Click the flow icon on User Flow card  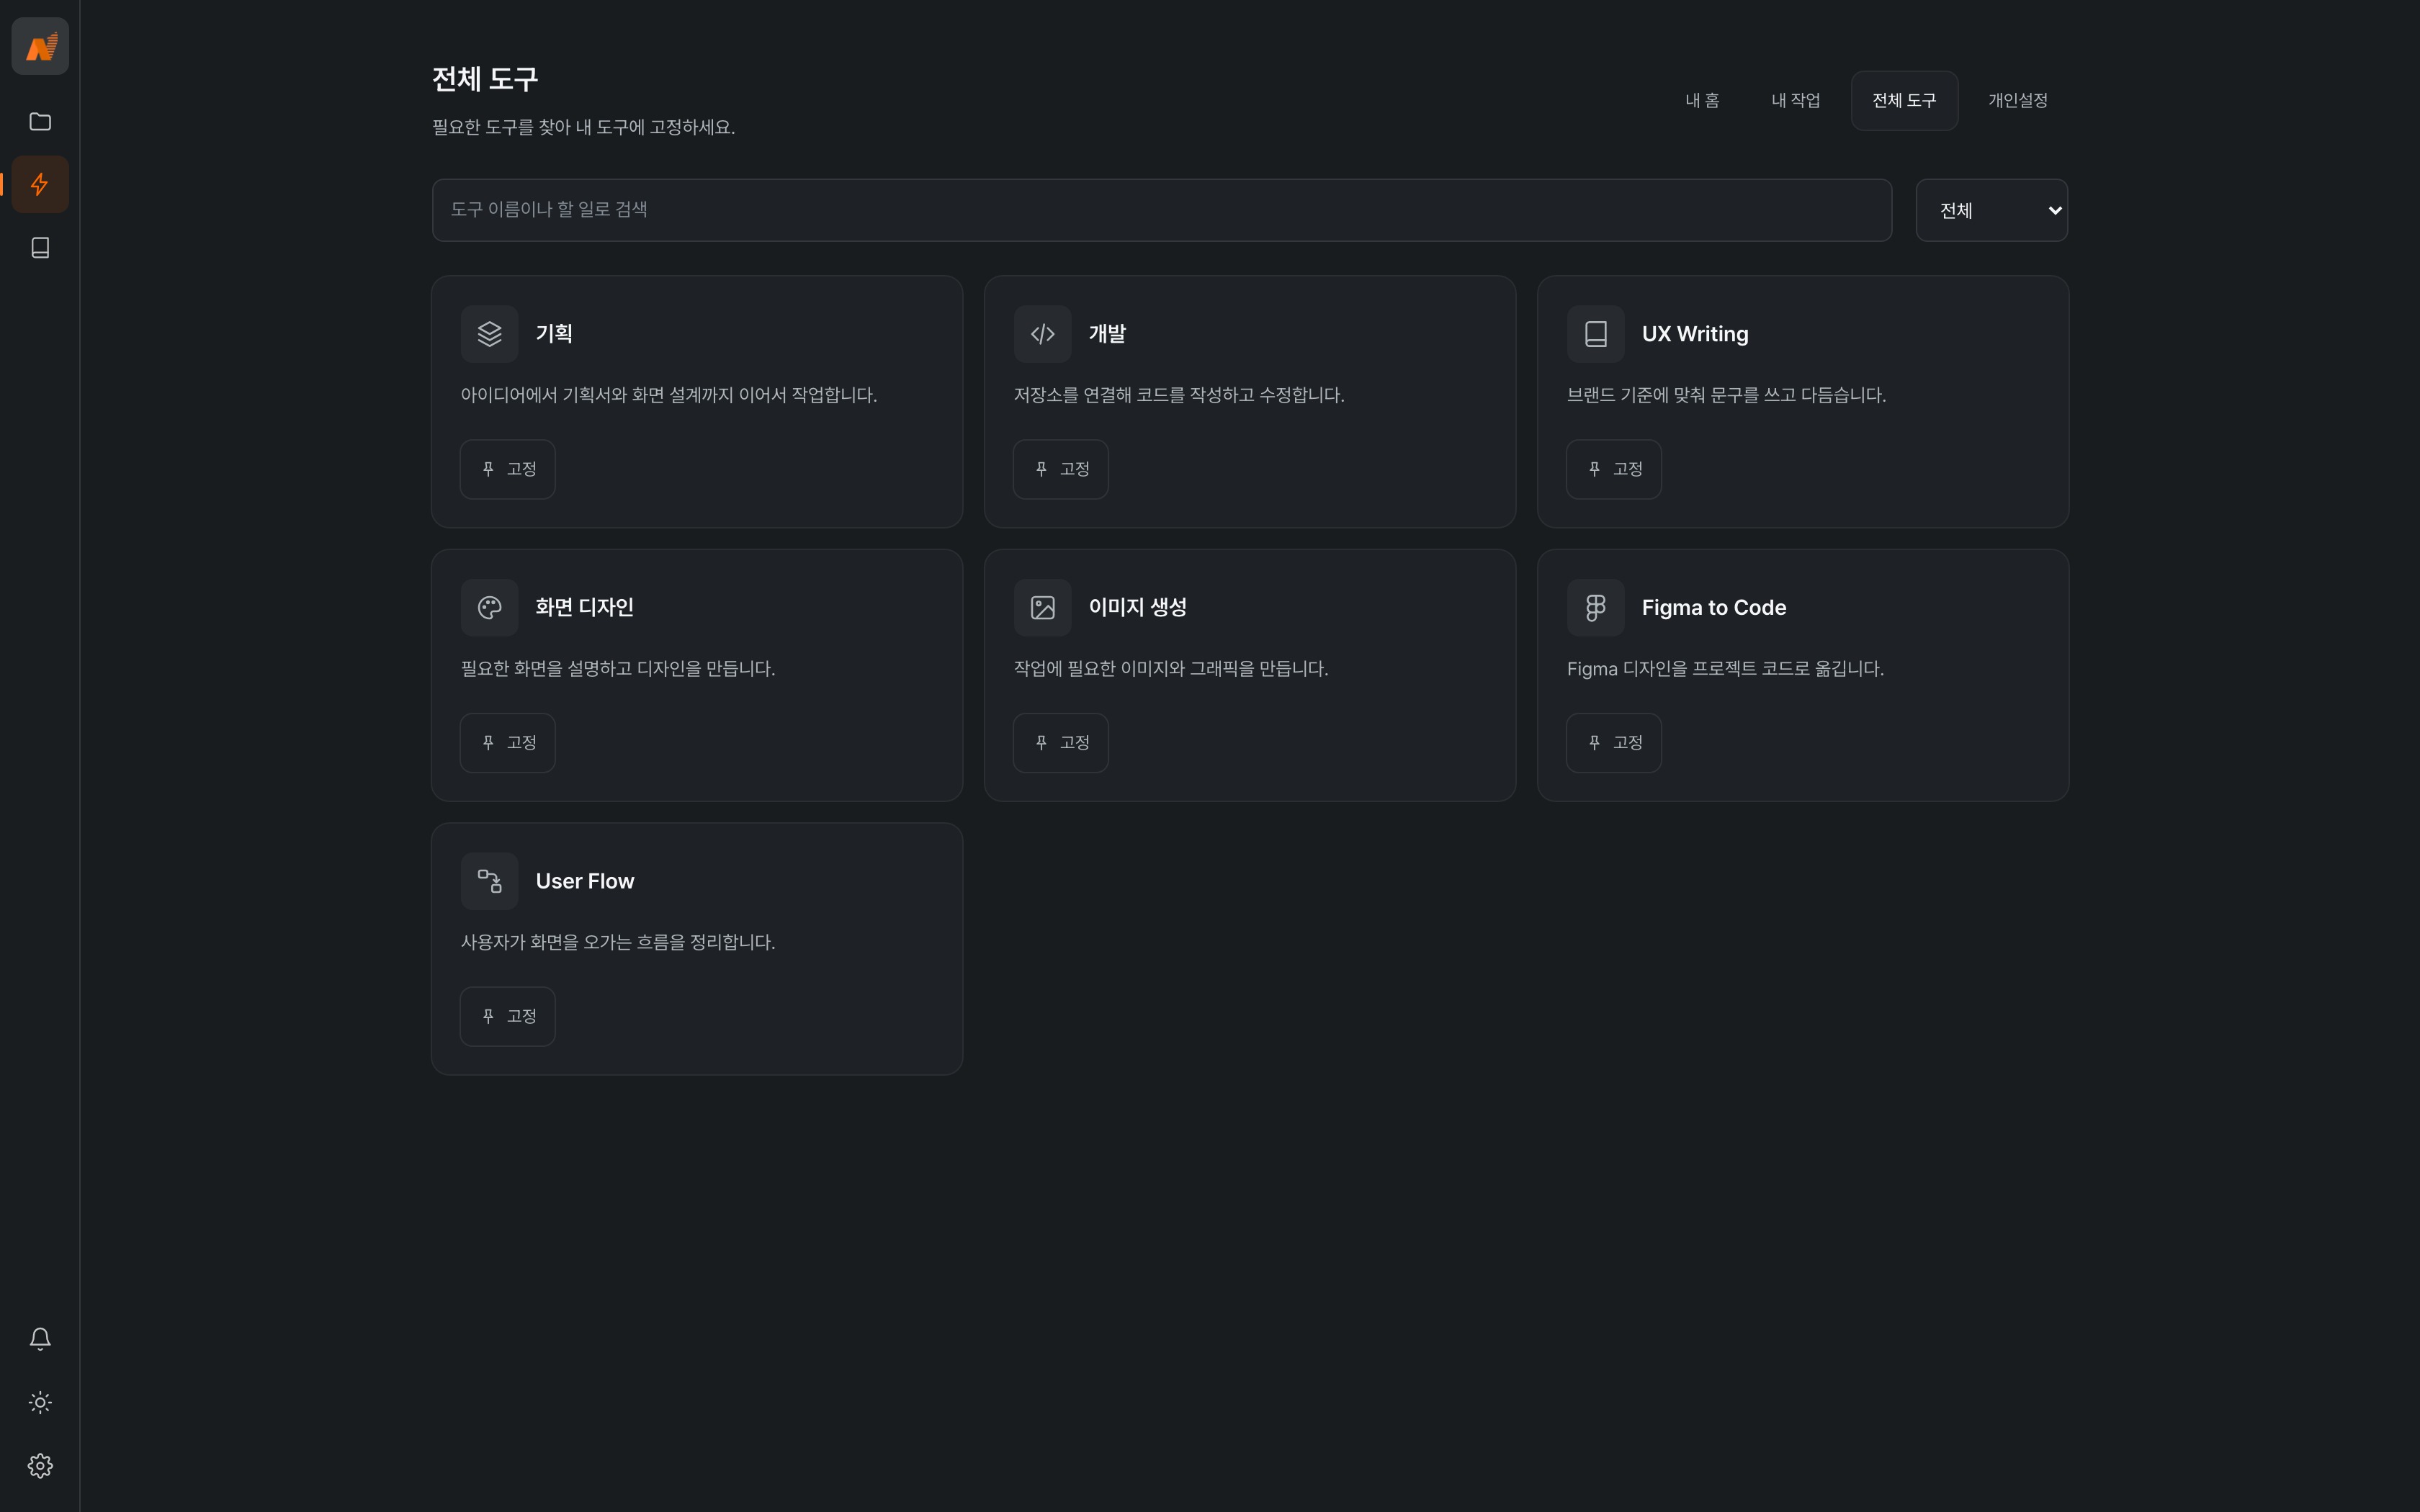point(489,881)
